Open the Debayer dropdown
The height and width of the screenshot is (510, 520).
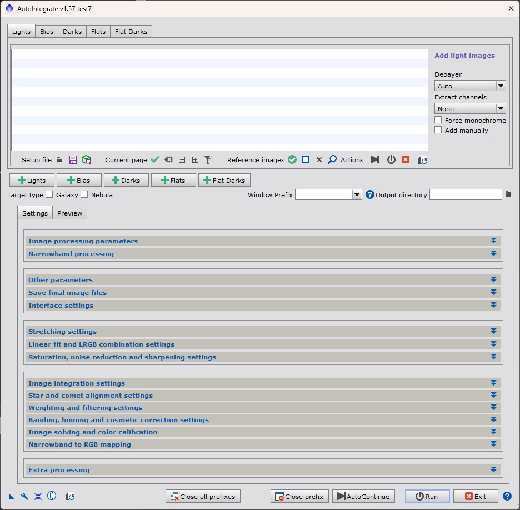[469, 86]
